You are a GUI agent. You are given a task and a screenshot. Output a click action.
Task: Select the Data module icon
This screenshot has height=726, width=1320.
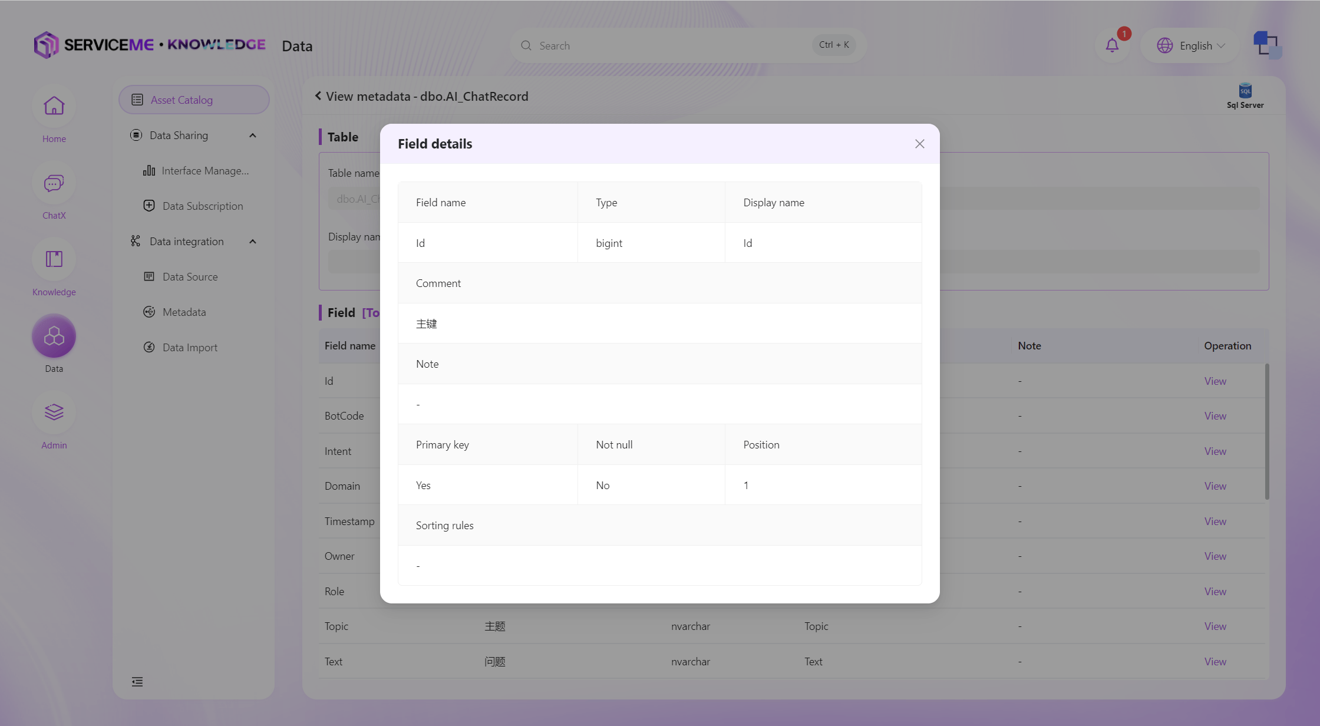click(54, 336)
